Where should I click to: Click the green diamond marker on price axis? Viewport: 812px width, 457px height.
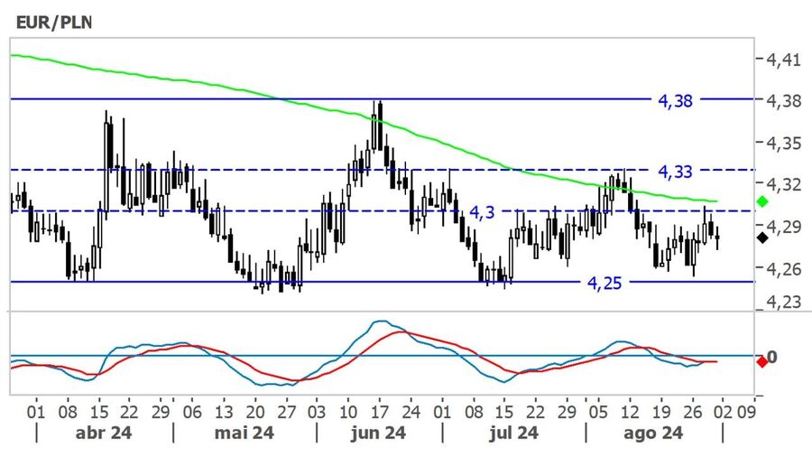pyautogui.click(x=761, y=201)
